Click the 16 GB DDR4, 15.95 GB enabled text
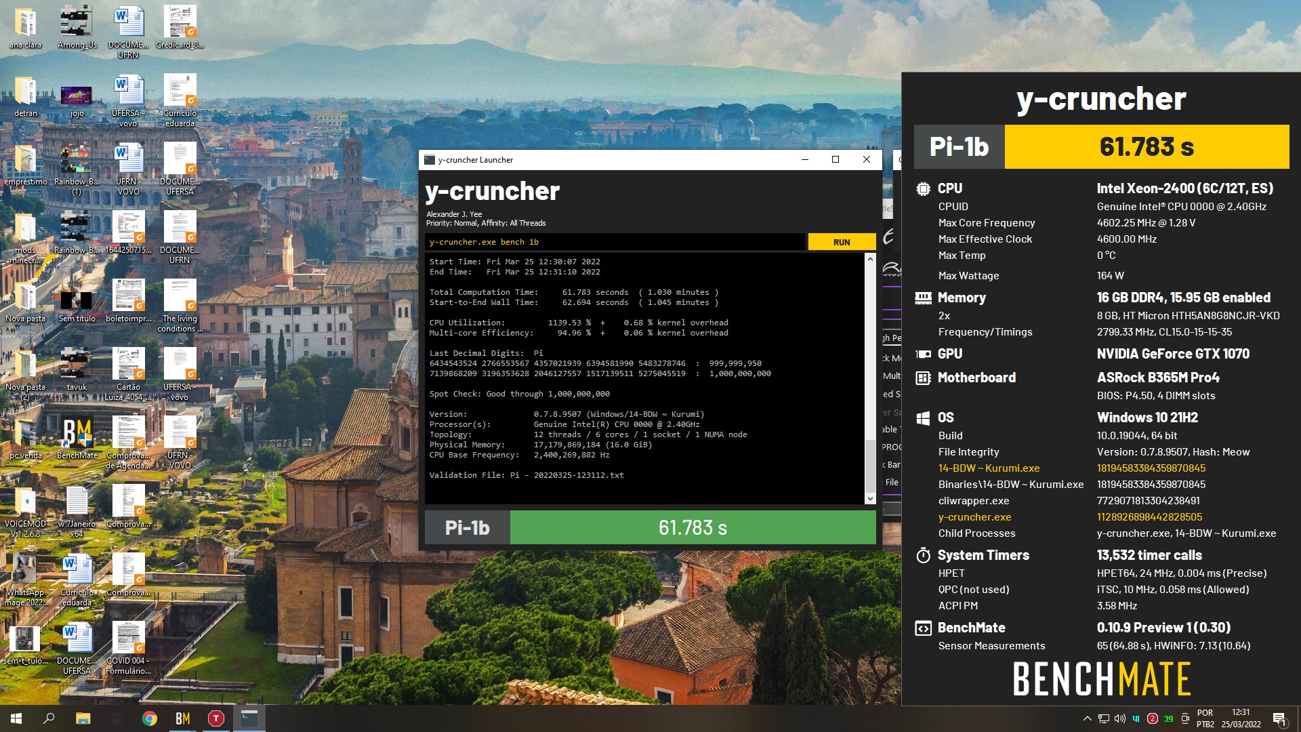Screen dimensions: 1301x732 coord(1184,298)
